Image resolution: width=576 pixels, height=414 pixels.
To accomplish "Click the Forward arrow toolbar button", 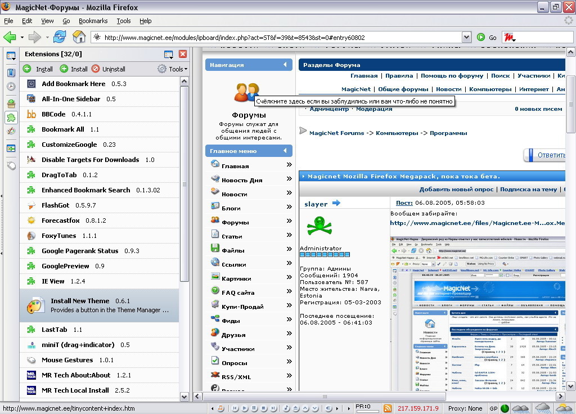I will coord(35,37).
